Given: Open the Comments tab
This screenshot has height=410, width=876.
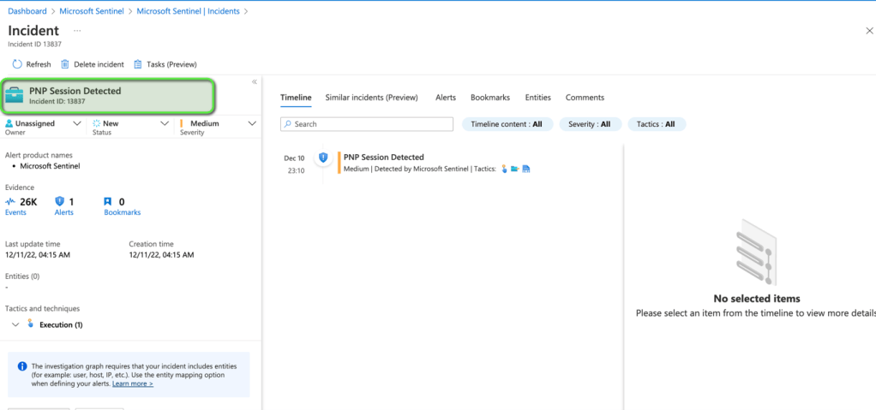Looking at the screenshot, I should click(585, 98).
